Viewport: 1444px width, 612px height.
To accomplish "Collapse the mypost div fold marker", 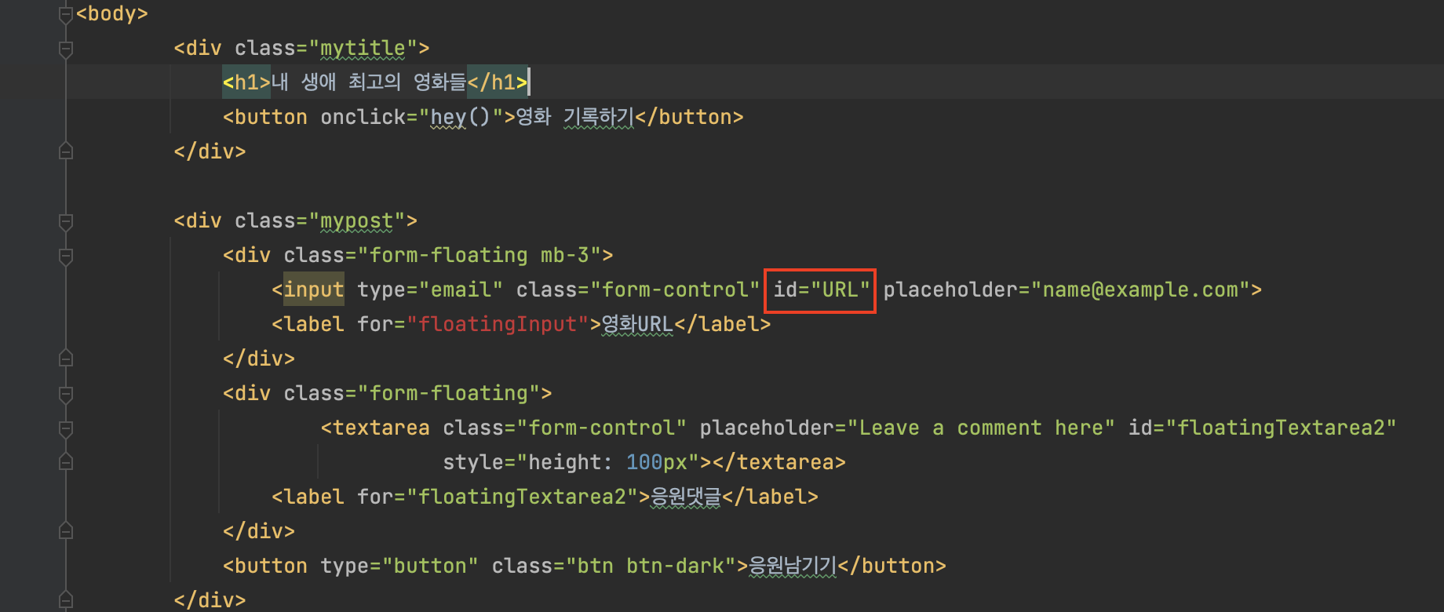I will 66,221.
